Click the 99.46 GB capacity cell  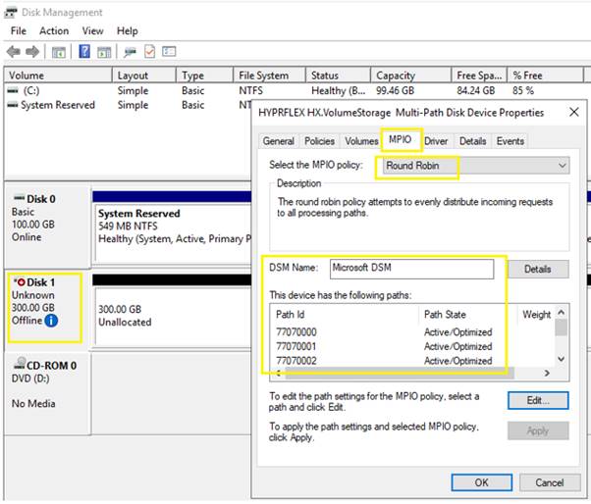[x=395, y=91]
